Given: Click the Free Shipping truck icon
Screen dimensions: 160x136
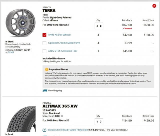Looking at the screenshot, I should [45, 90].
